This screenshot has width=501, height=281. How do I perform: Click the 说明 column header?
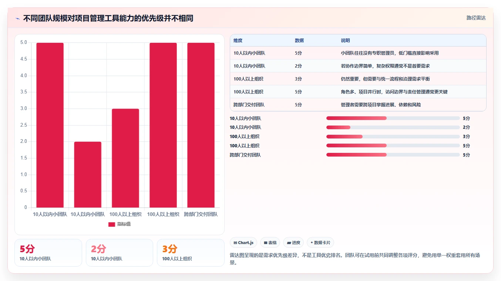(x=345, y=41)
